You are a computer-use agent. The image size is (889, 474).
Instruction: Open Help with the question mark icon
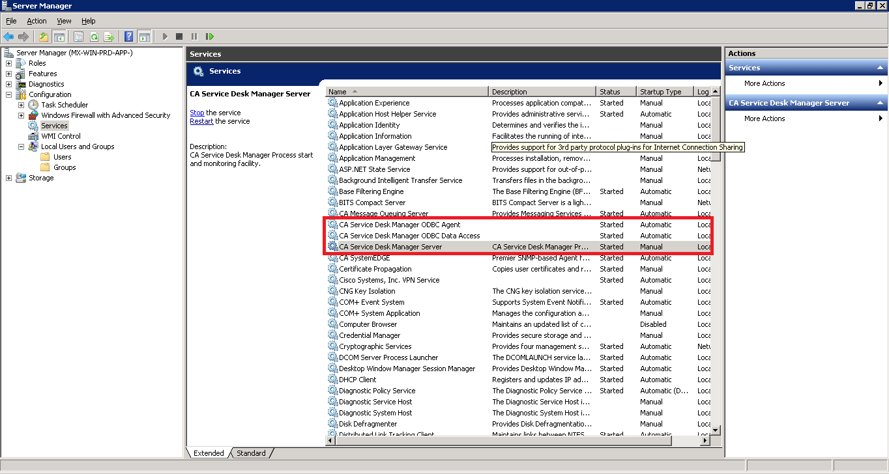129,36
